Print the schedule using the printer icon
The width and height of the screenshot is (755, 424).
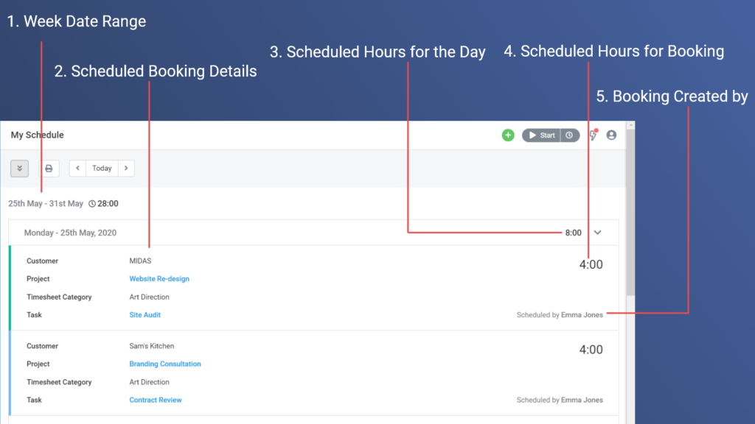(49, 168)
